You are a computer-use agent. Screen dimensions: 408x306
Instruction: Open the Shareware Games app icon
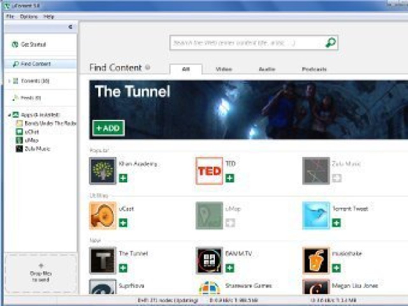coord(209,287)
